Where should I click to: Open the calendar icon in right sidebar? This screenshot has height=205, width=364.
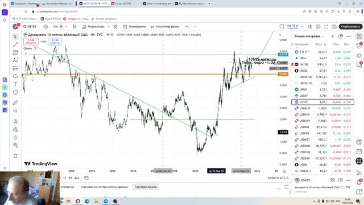tap(359, 151)
